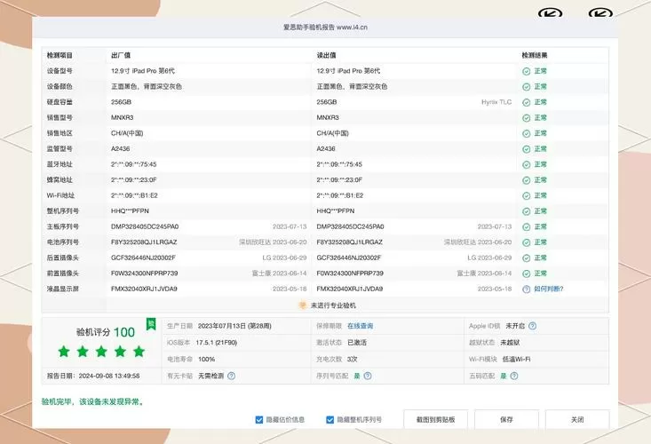
Task: Click the green check icon in 监管型号 row
Action: (x=526, y=149)
